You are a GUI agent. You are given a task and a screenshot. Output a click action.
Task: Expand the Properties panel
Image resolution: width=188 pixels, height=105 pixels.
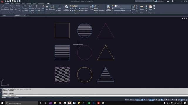tap(118, 13)
